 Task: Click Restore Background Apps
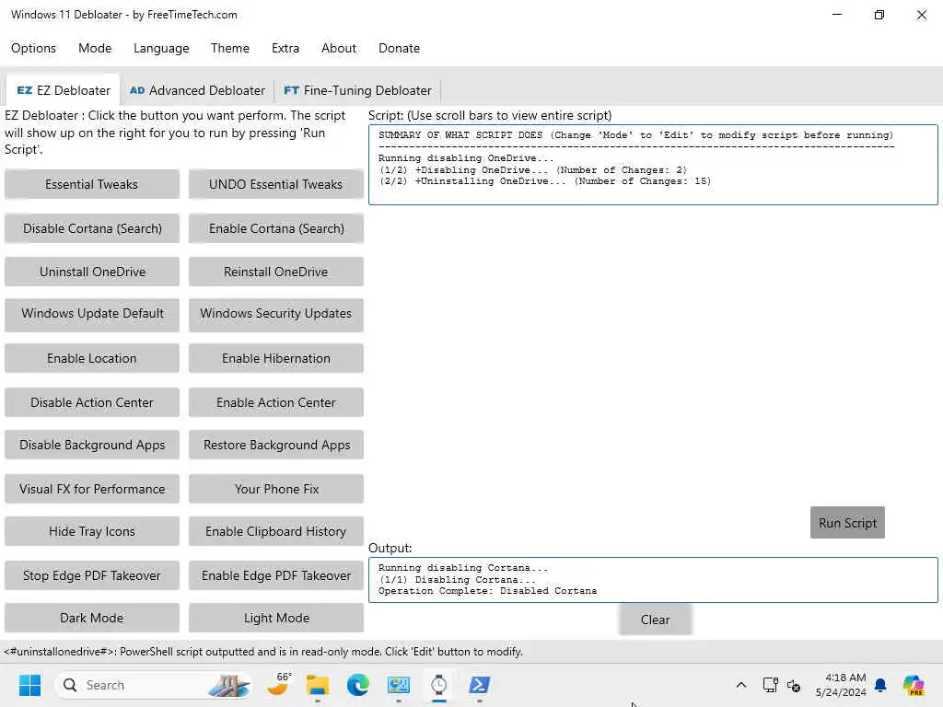tap(275, 445)
